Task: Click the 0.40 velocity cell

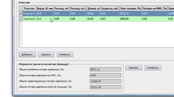Action: (110, 14)
